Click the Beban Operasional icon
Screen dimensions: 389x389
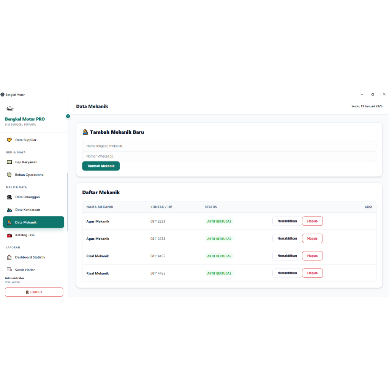point(9,175)
